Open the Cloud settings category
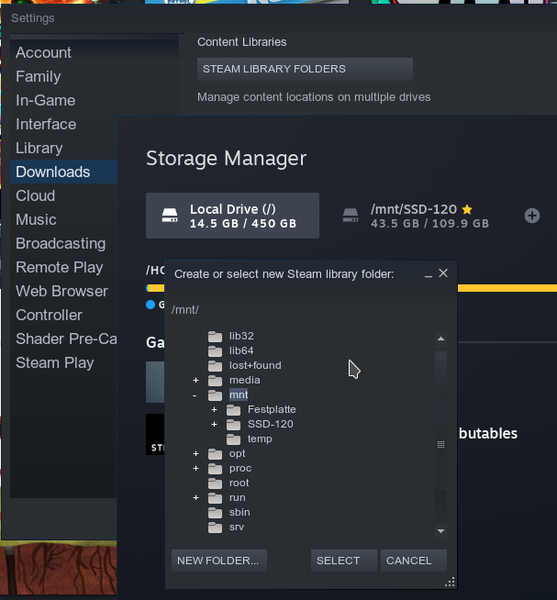Screen dimensions: 557x600 pos(35,196)
